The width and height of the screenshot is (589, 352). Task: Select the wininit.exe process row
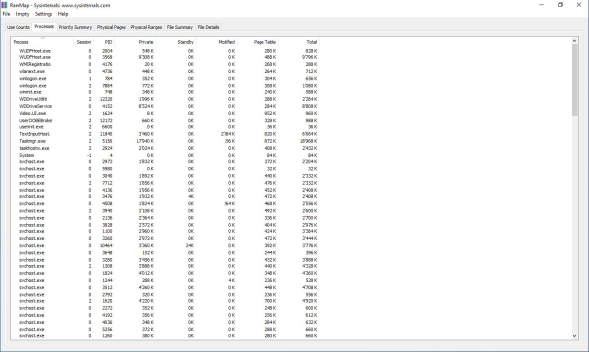[x=165, y=92]
